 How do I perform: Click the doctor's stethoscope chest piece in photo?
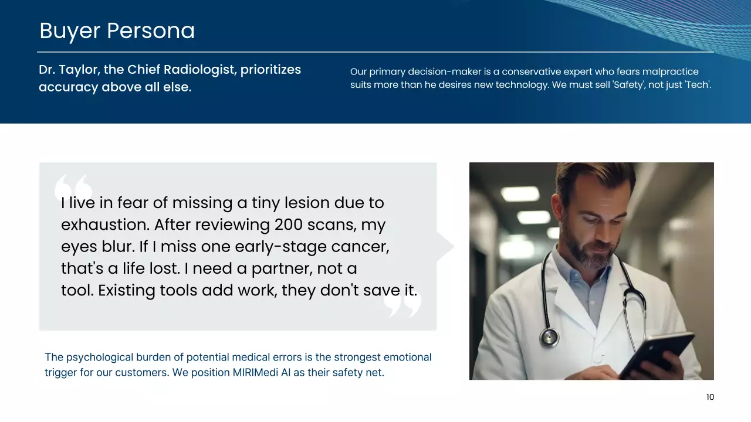click(549, 336)
